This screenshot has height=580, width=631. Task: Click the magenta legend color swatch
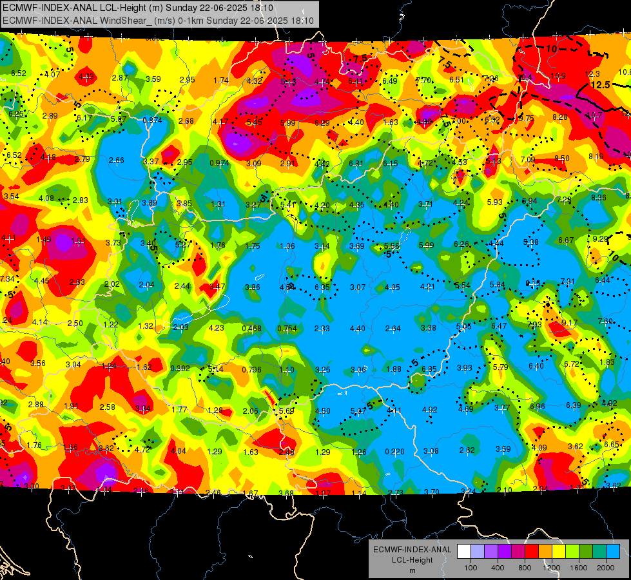point(518,552)
